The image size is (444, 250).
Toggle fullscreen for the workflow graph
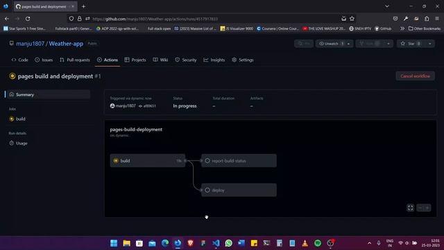[x=410, y=208]
